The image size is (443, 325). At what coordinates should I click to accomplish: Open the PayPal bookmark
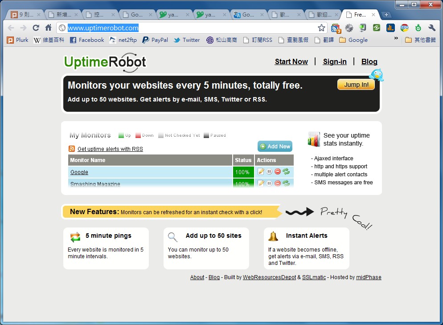click(x=155, y=40)
